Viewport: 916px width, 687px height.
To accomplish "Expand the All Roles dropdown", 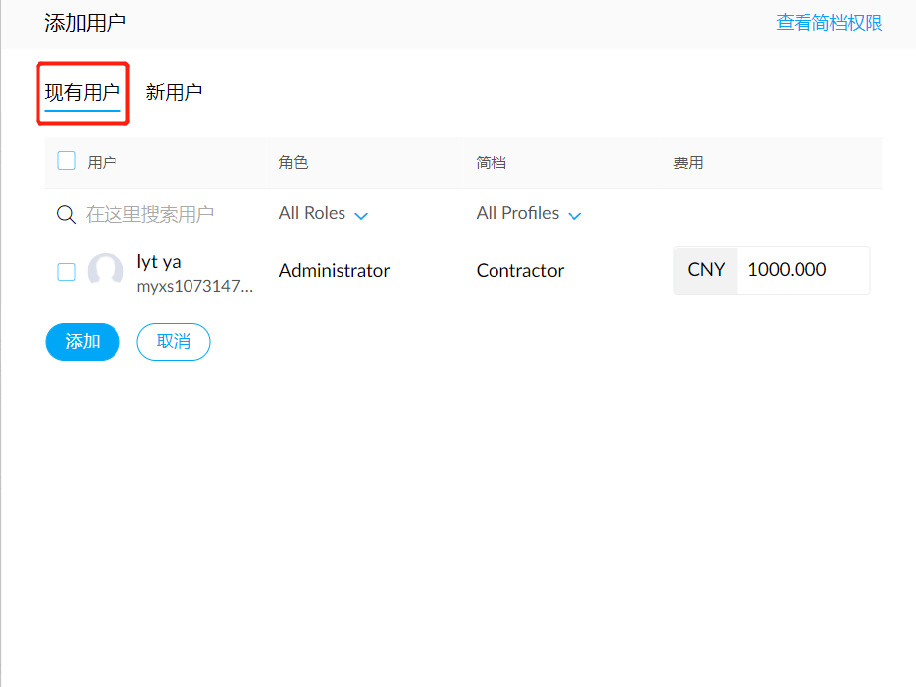I will 324,214.
